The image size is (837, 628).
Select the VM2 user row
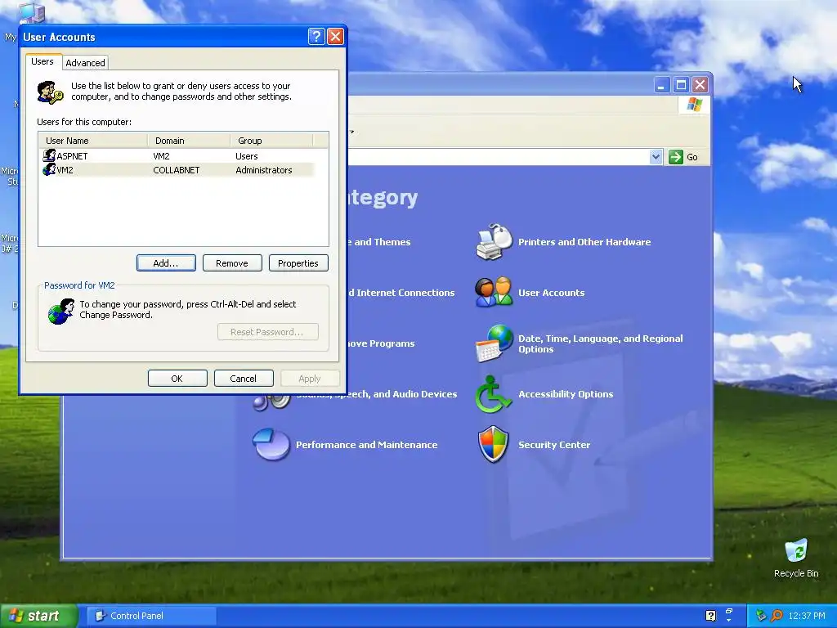point(177,170)
